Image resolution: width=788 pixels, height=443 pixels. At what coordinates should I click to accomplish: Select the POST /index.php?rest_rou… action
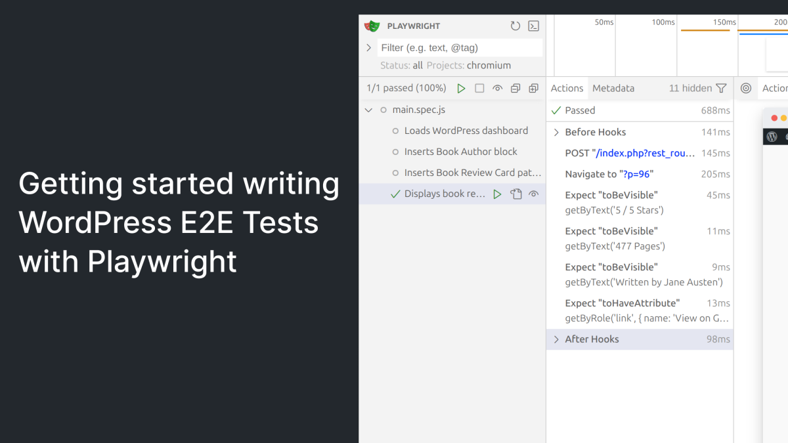click(640, 153)
